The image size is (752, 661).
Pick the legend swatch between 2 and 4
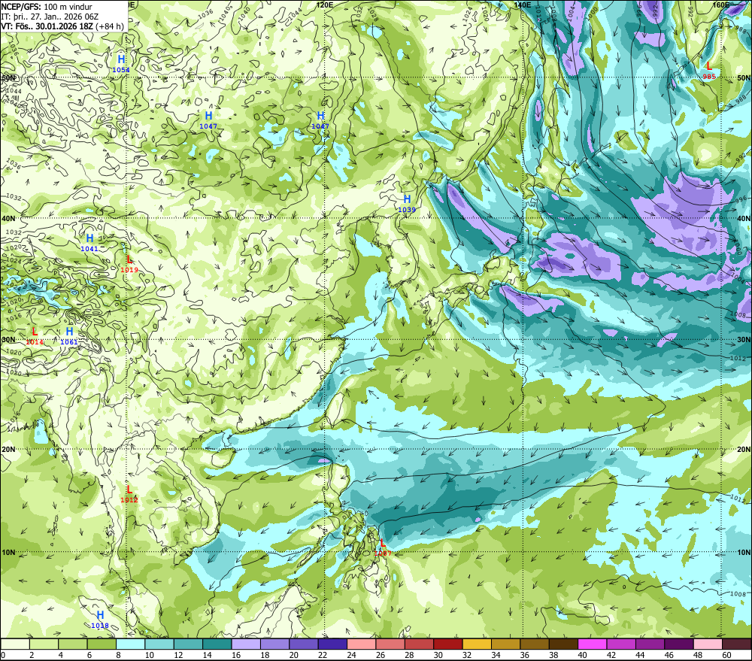click(x=44, y=644)
